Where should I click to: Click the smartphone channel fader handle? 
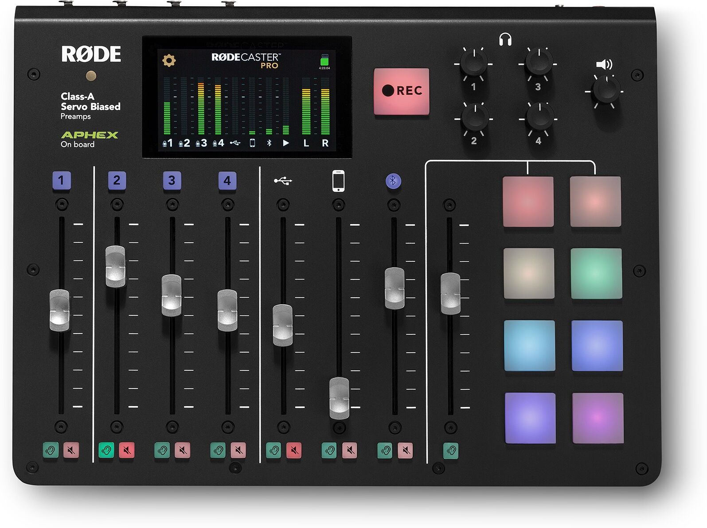(339, 398)
